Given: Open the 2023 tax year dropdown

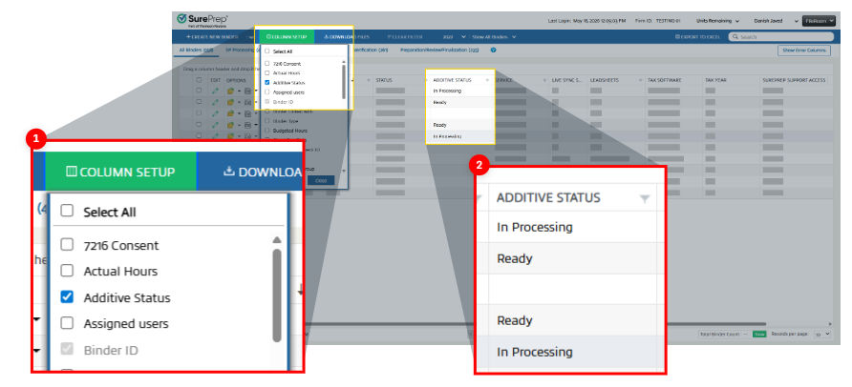Looking at the screenshot, I should [455, 37].
